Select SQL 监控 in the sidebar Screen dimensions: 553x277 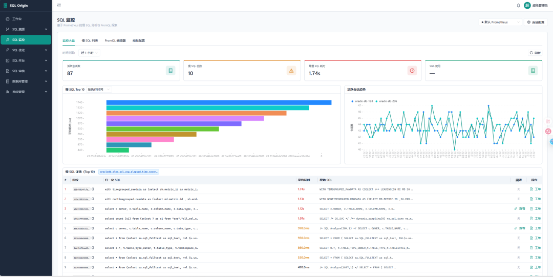[26, 39]
